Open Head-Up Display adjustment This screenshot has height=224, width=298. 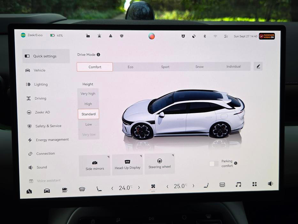pyautogui.click(x=127, y=164)
